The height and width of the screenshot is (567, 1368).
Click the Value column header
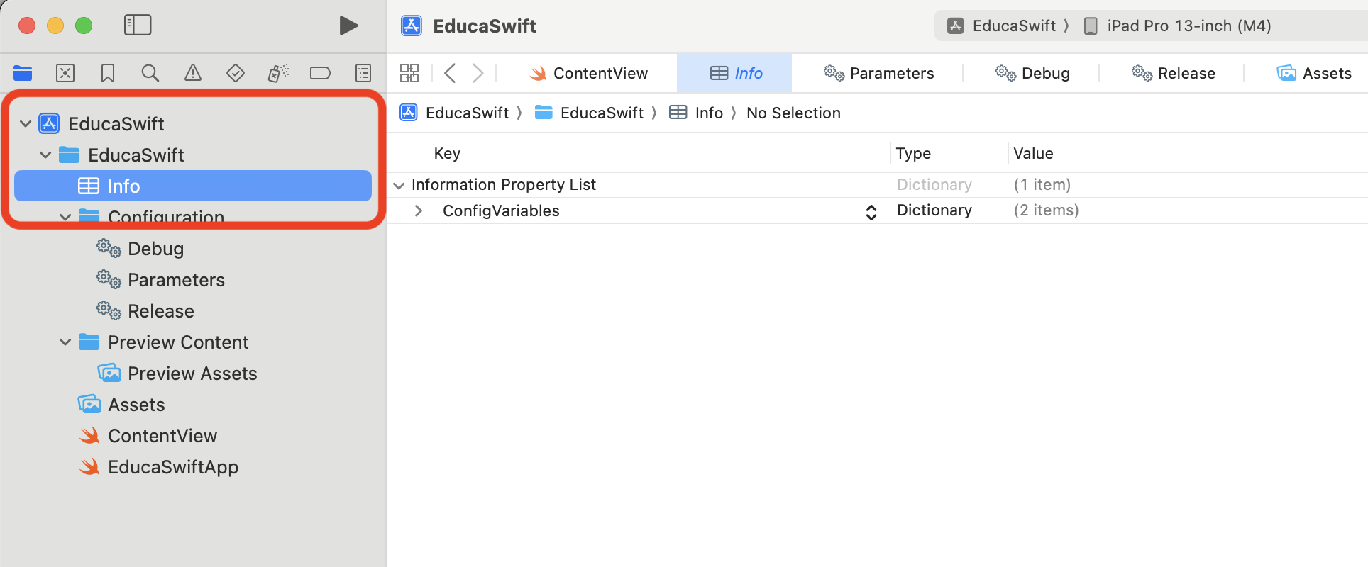(1033, 153)
